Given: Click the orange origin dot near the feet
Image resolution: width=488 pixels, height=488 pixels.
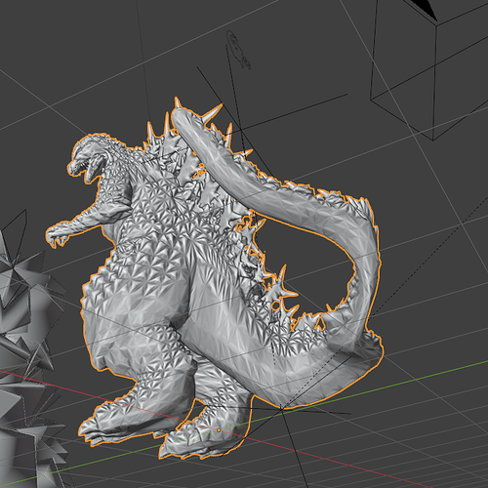Looking at the screenshot, I should (219, 430).
